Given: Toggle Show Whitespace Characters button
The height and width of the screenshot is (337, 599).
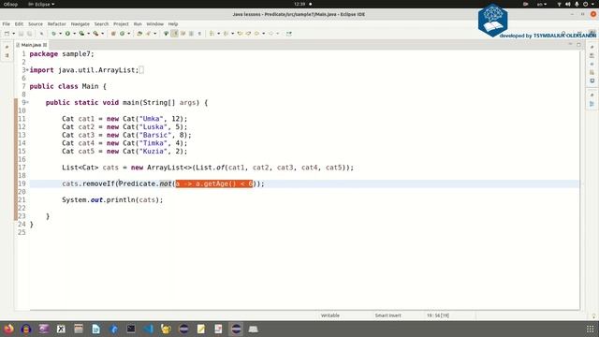Looking at the screenshot, I should [199, 34].
